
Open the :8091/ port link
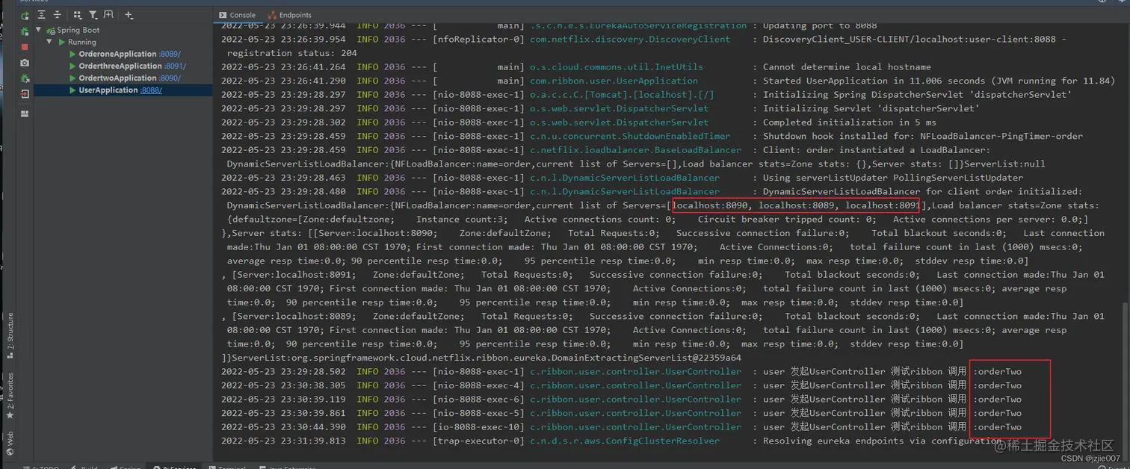click(x=175, y=66)
